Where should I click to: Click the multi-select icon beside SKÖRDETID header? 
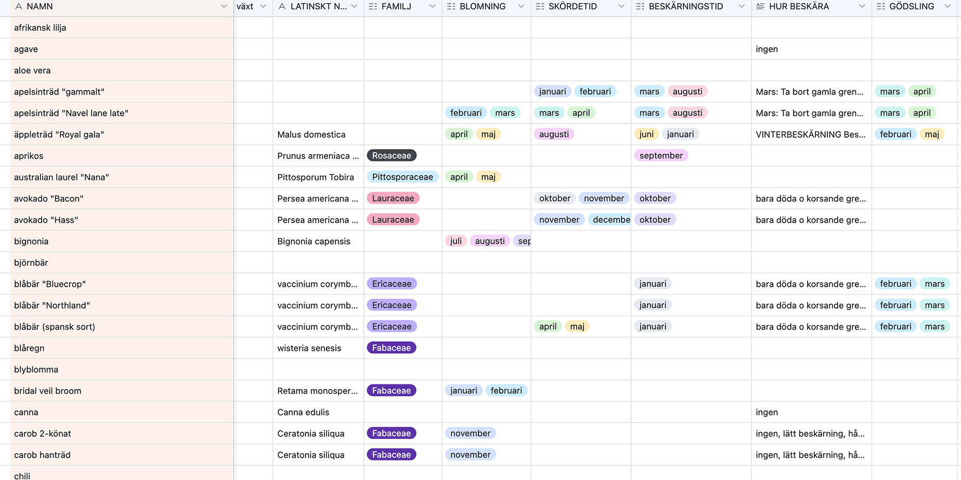point(540,6)
